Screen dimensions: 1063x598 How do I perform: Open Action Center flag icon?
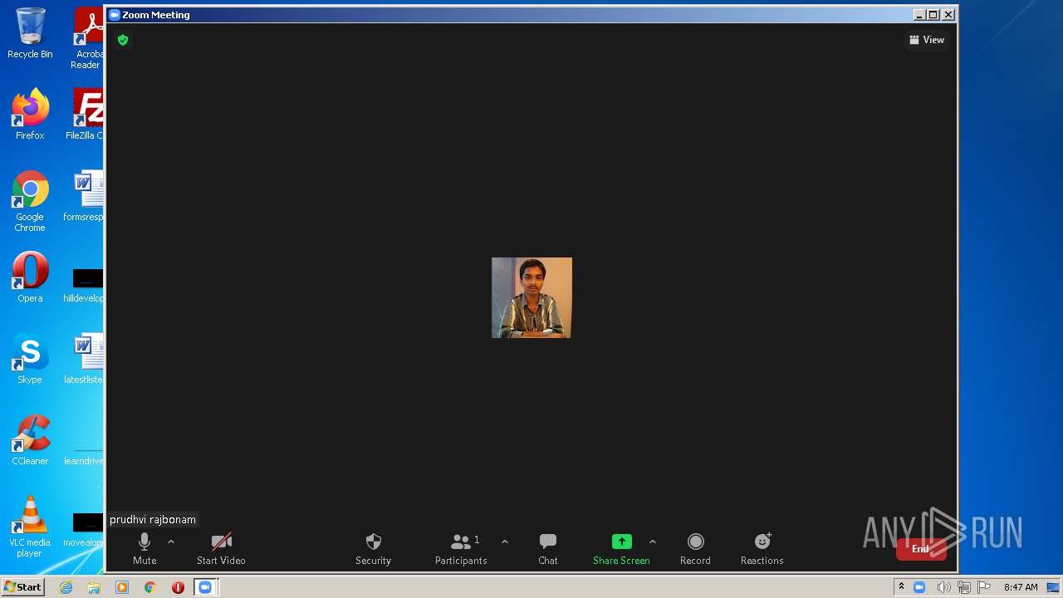pos(984,587)
